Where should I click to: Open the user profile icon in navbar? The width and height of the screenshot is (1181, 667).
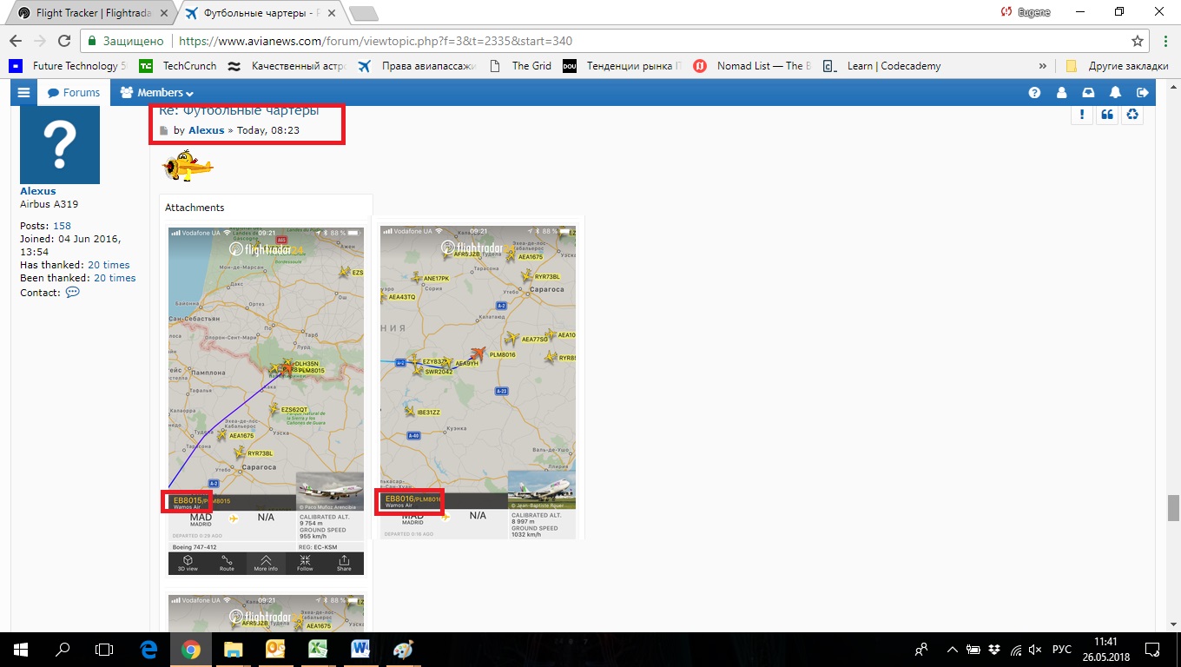pos(1061,93)
